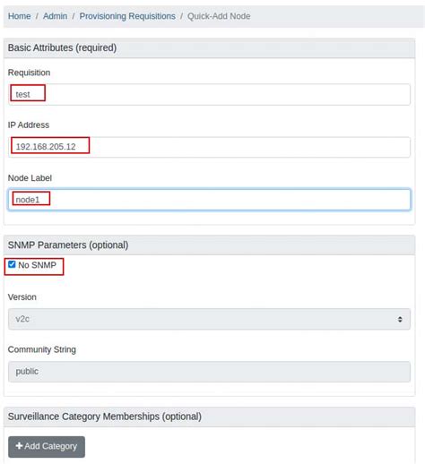This screenshot has height=464, width=425.
Task: Click the plus icon on Add Category
Action: point(19,445)
